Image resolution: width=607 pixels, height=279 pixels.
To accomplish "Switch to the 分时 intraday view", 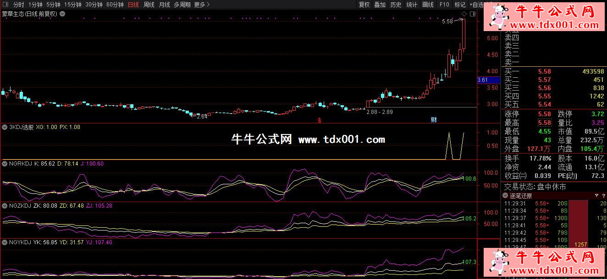I will tap(18, 5).
